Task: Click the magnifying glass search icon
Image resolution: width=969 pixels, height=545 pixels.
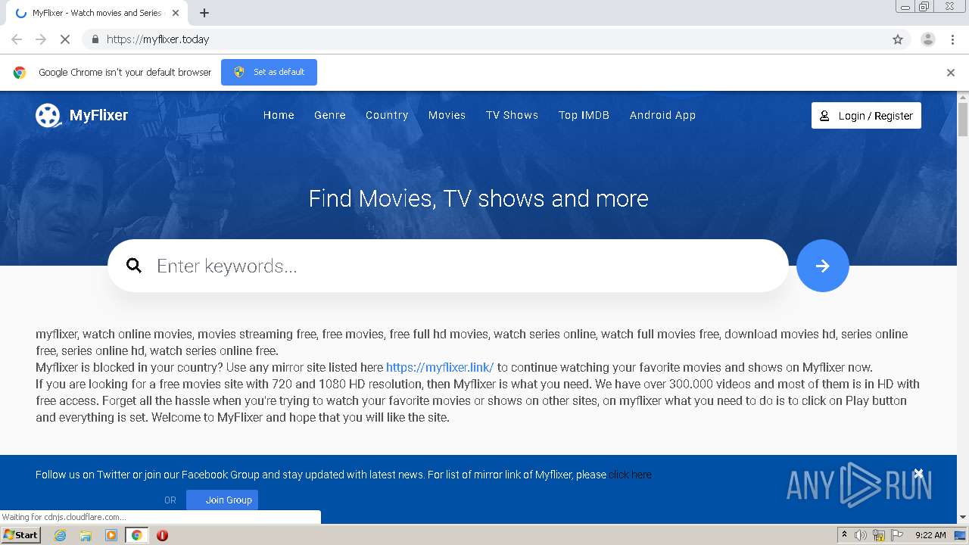Action: pyautogui.click(x=134, y=266)
